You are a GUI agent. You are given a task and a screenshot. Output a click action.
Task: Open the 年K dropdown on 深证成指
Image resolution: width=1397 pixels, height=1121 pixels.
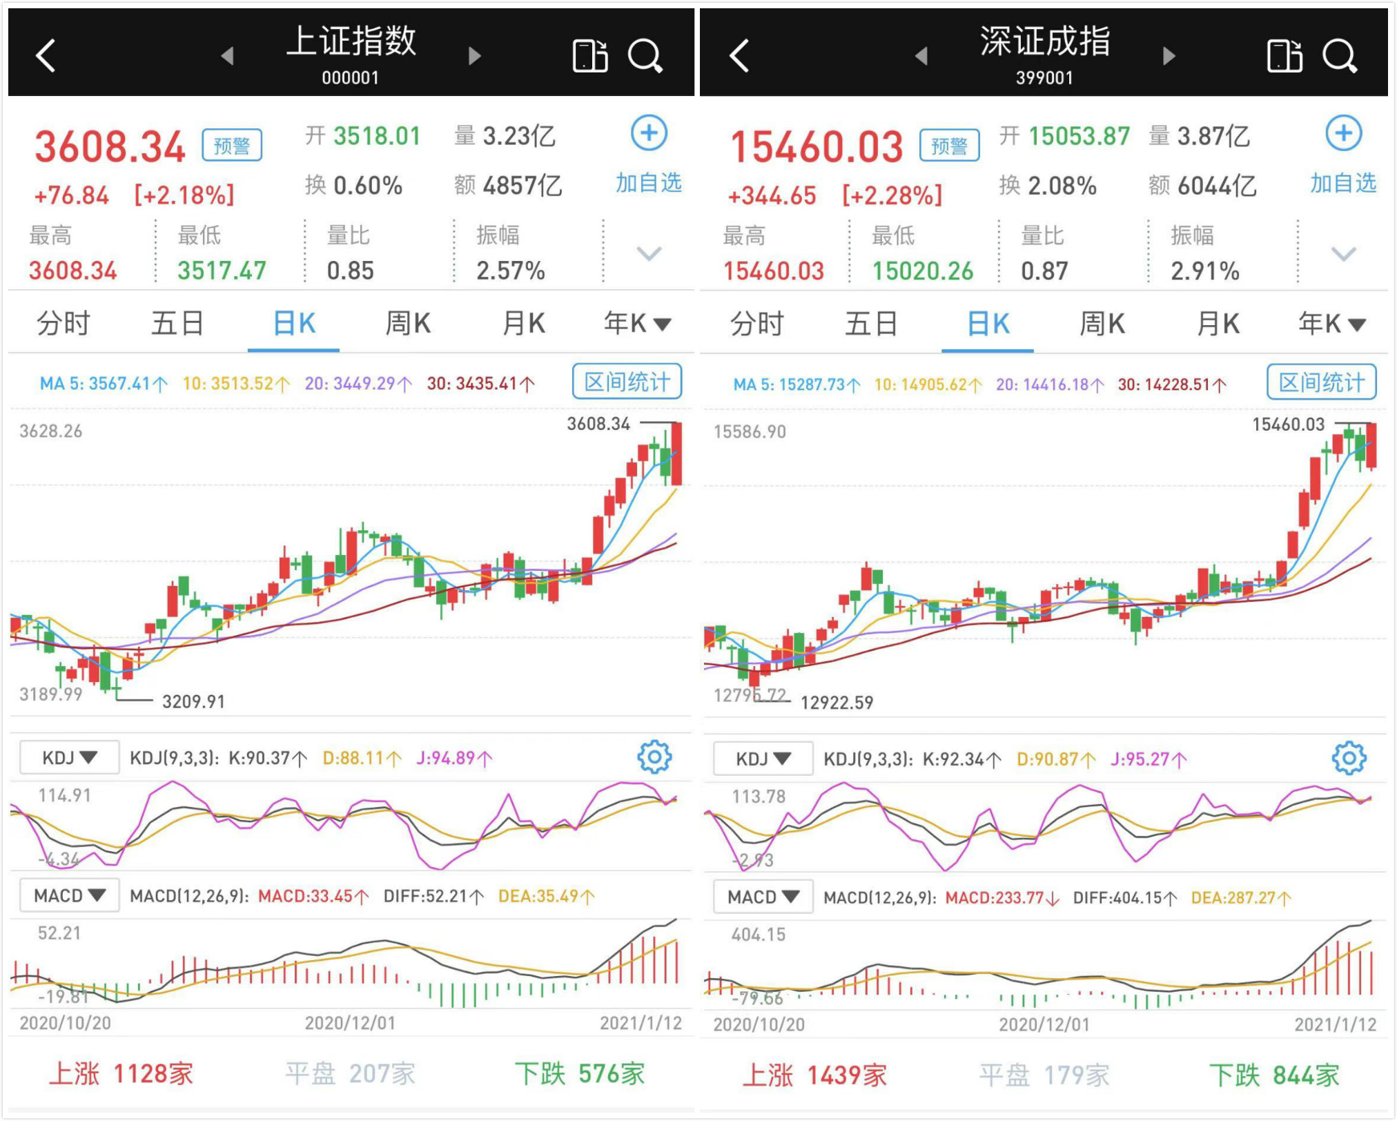[1331, 323]
